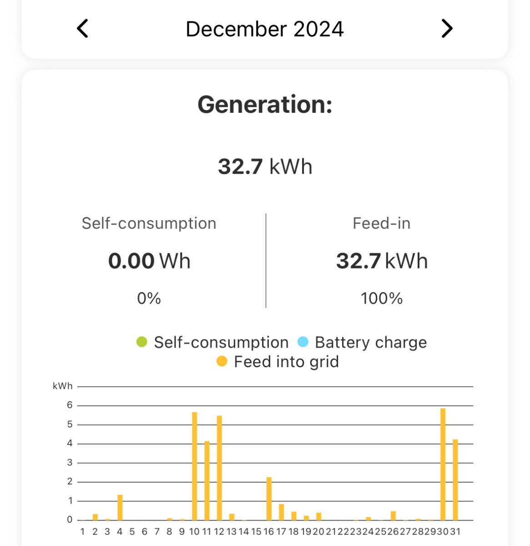Image resolution: width=530 pixels, height=546 pixels.
Task: Tap the Feed-in 32.7 kWh value
Action: coord(382,261)
